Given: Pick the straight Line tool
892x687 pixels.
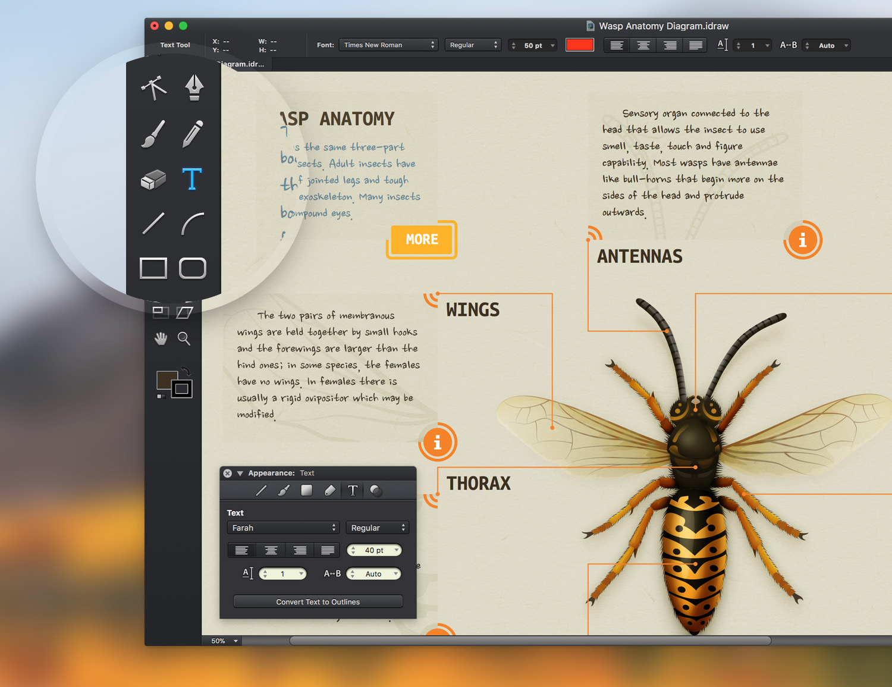Looking at the screenshot, I should click(x=153, y=223).
